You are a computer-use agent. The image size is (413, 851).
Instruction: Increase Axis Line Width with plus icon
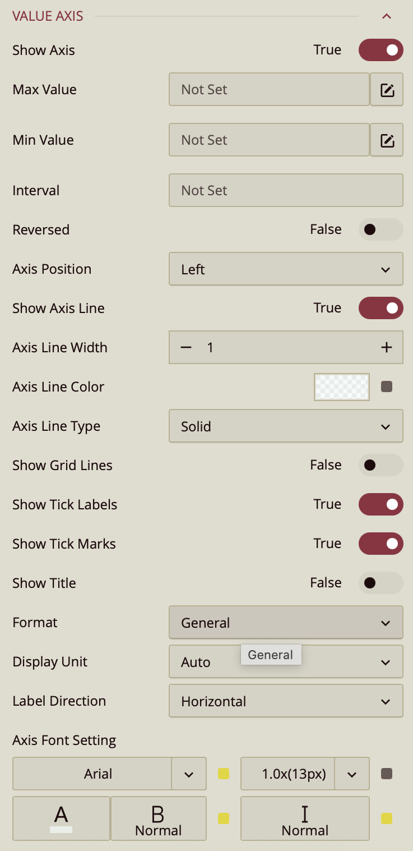[386, 348]
